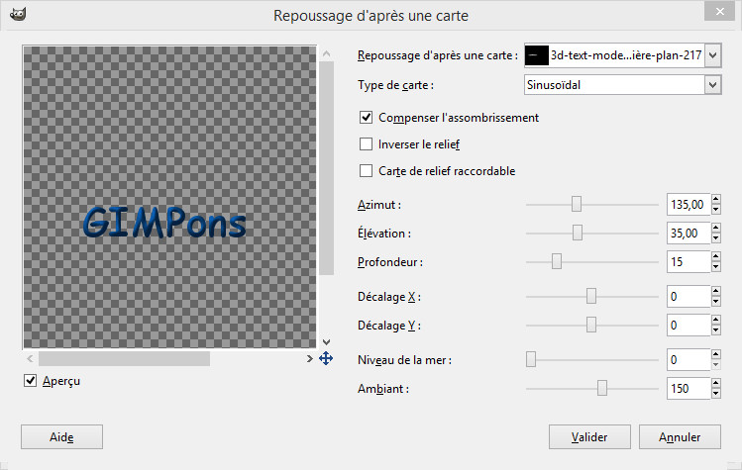Screen dimensions: 742x470
Task: Click the preview scroll right arrow
Action: (x=309, y=359)
